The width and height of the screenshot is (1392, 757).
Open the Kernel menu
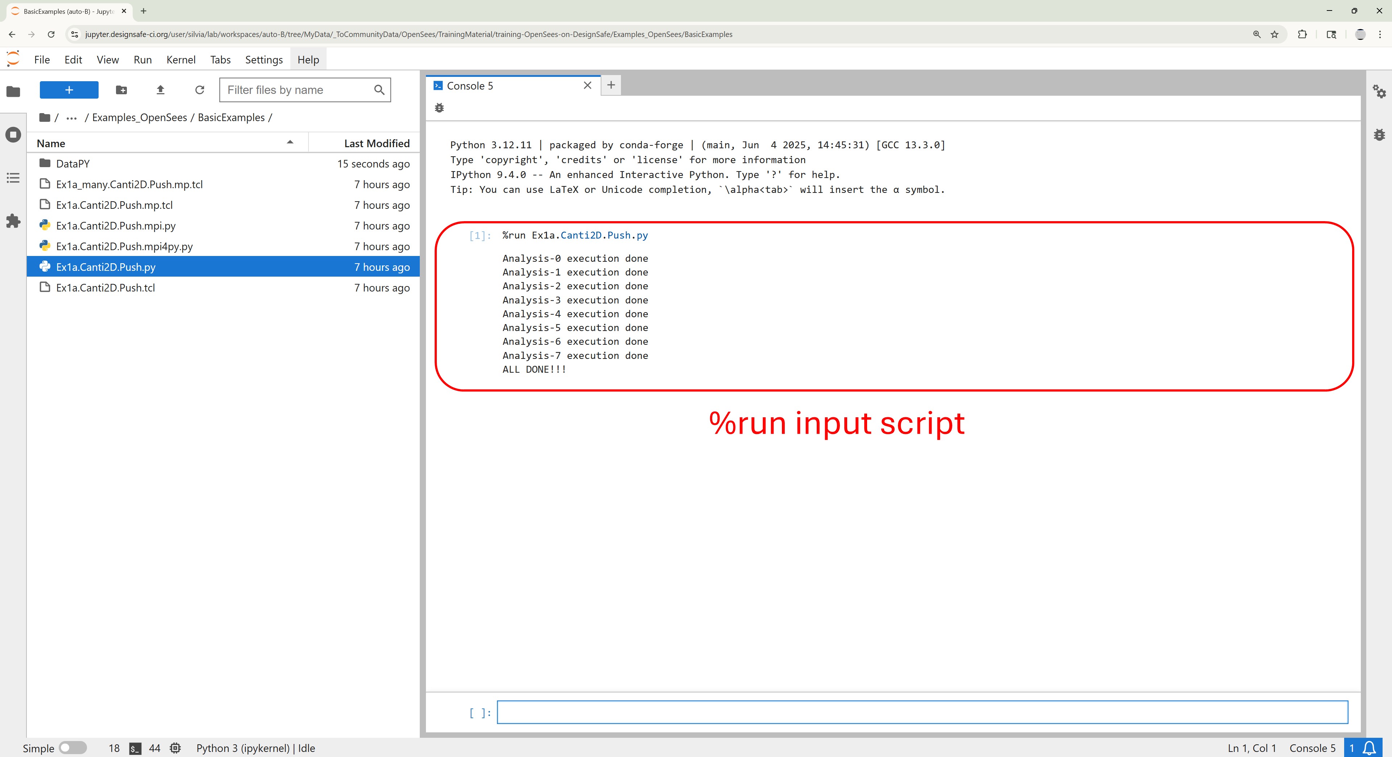181,59
